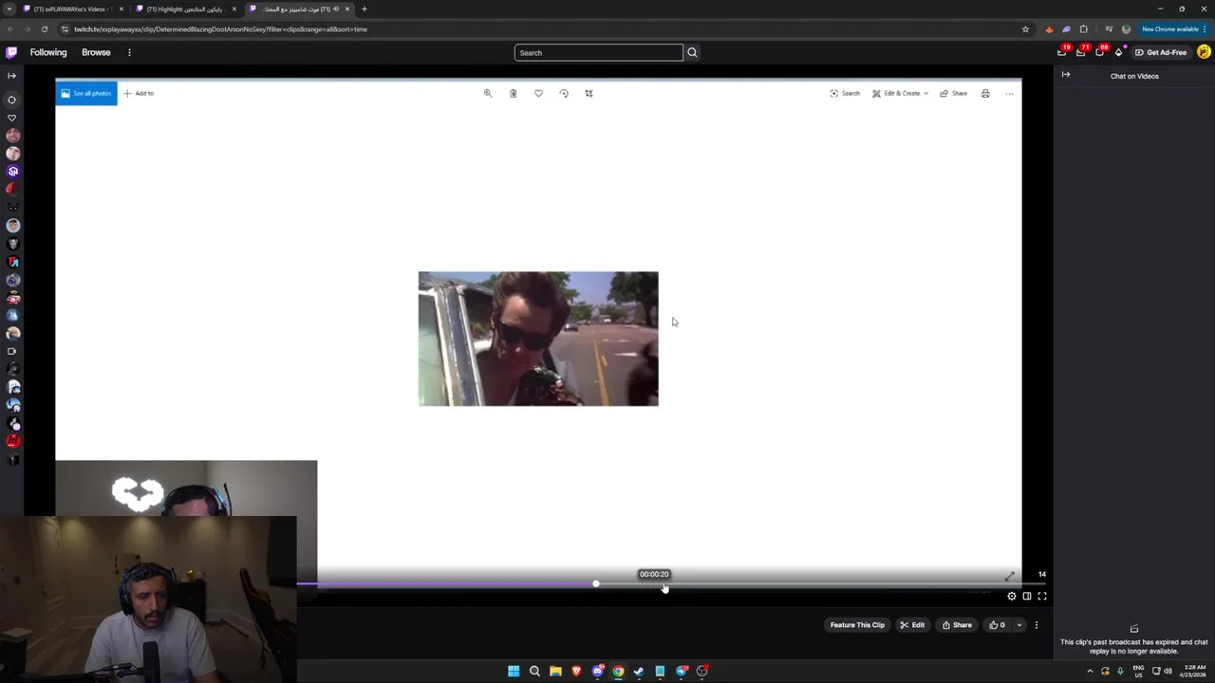Screen dimensions: 1215x683
Task: Switch to xxPLAYAWAYxx's Videos tab
Action: (73, 9)
